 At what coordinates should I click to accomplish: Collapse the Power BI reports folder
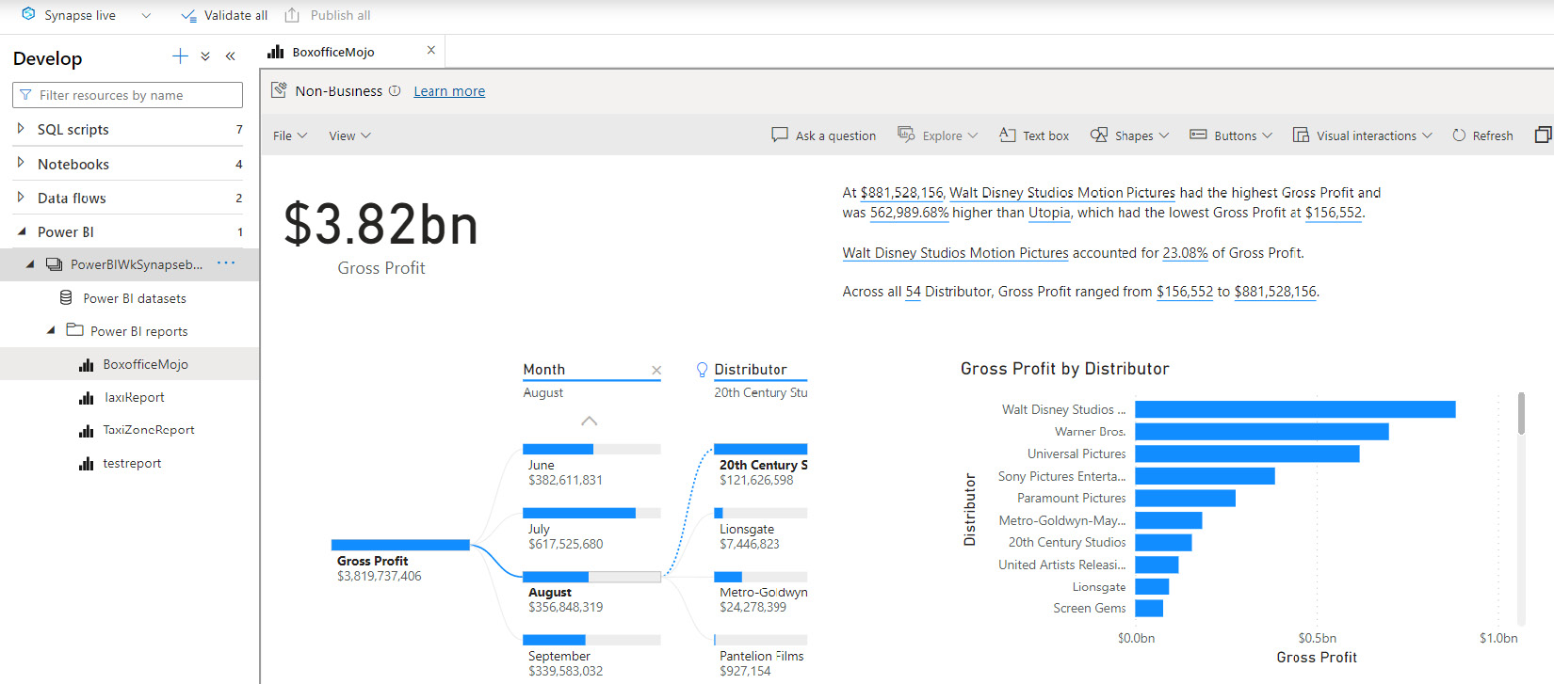click(x=51, y=331)
